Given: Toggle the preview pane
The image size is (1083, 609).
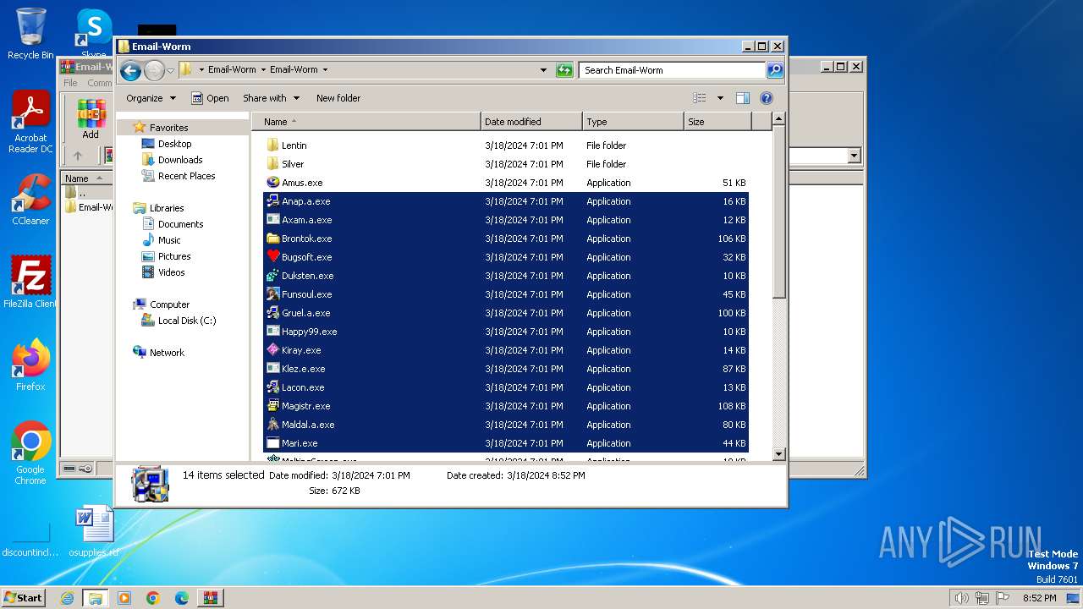Looking at the screenshot, I should click(x=743, y=98).
